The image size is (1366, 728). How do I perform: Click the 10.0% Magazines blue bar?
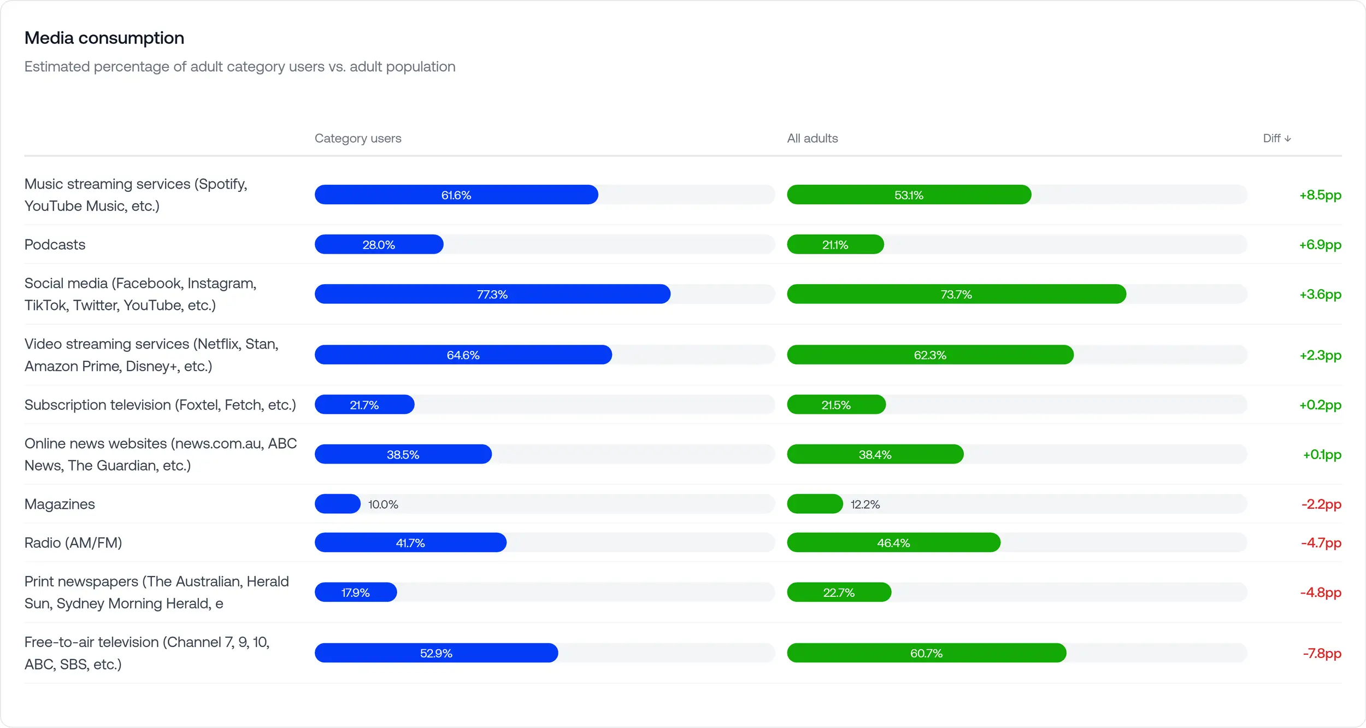[337, 504]
